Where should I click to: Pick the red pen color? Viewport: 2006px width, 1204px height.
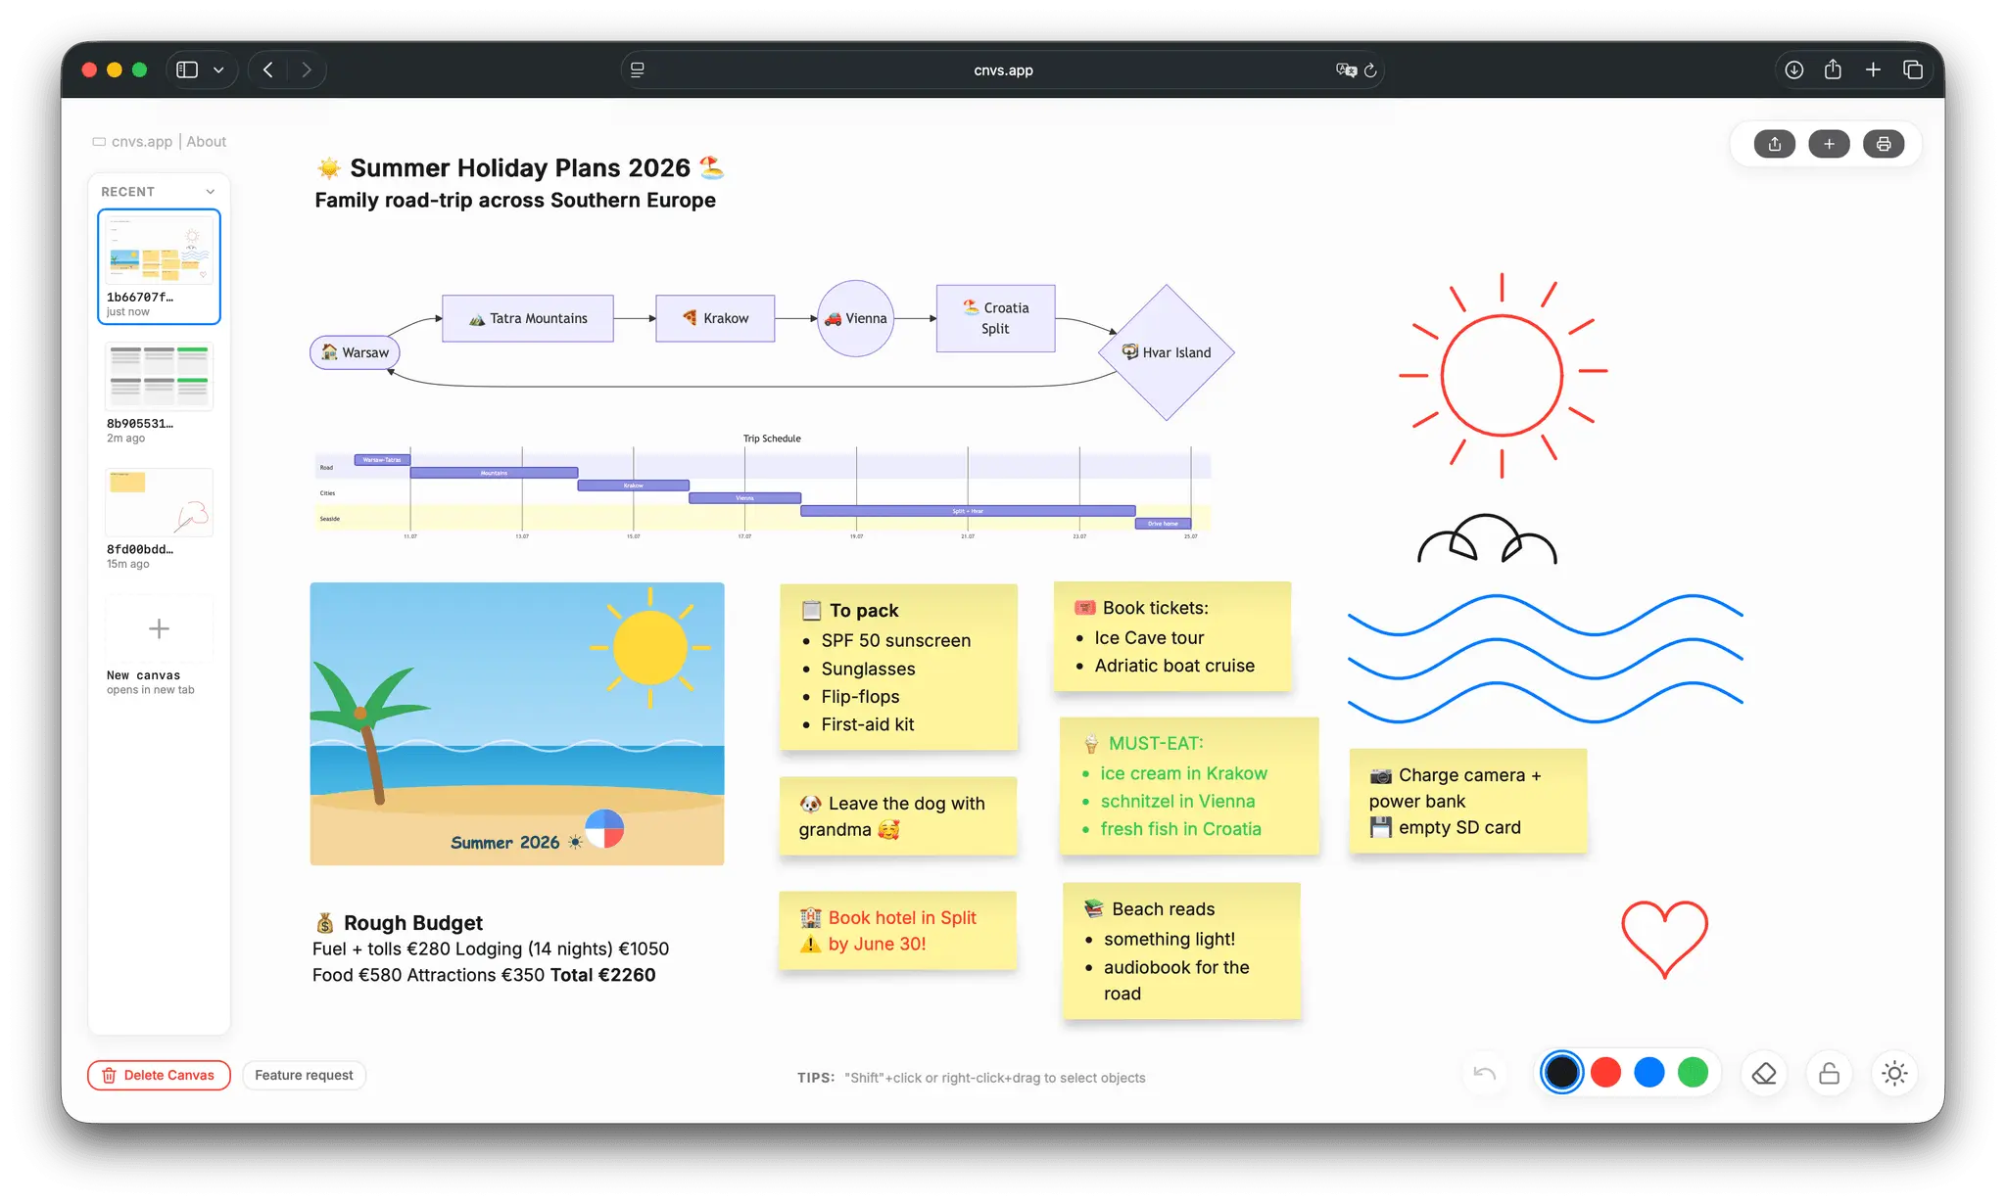tap(1605, 1073)
